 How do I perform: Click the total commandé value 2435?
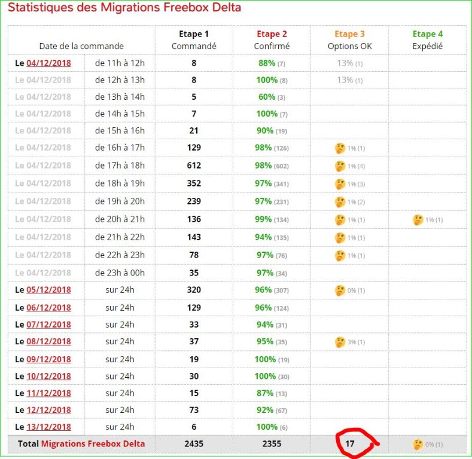point(194,444)
